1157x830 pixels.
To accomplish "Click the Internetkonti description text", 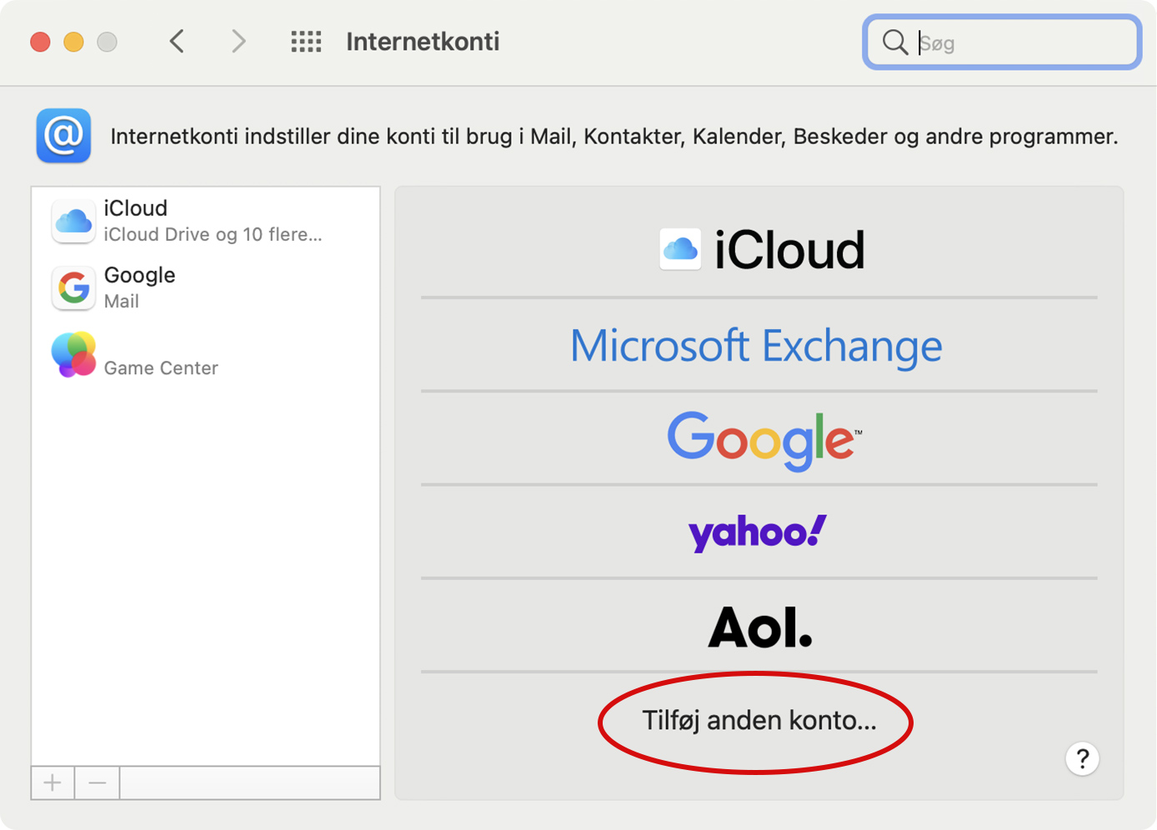I will point(614,136).
